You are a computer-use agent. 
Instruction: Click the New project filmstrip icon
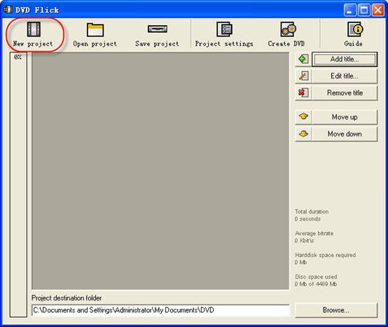(34, 29)
